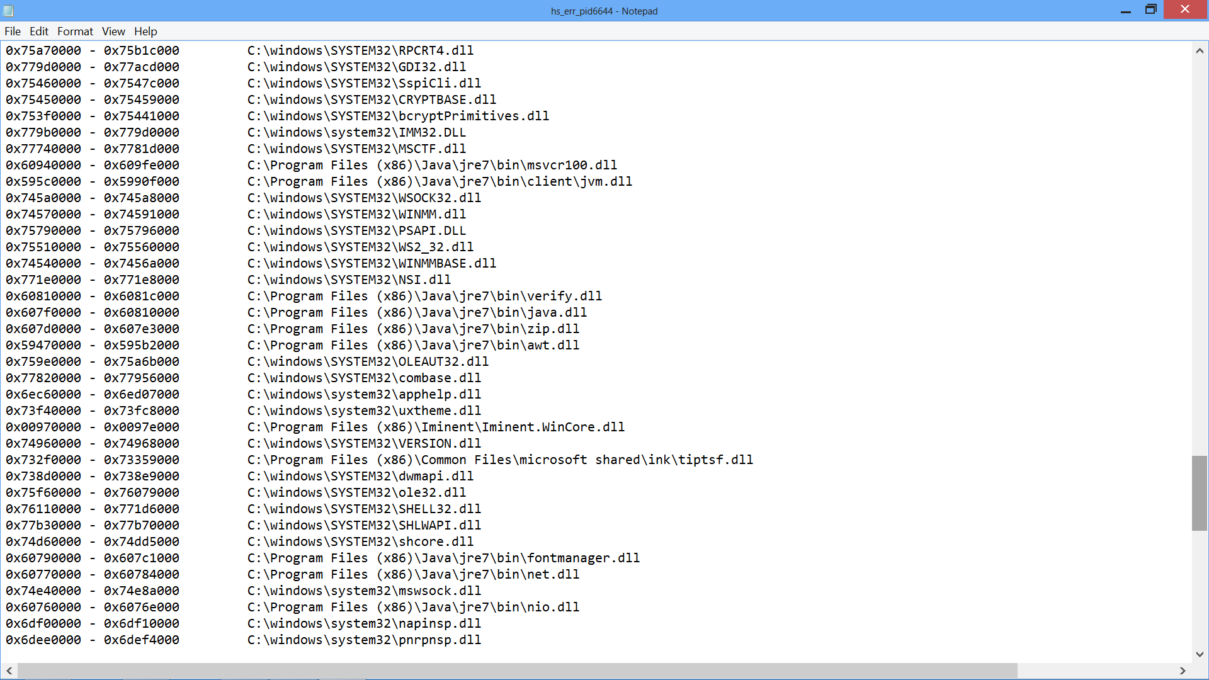1209x680 pixels.
Task: Click the vertical scrollbar track above thumb
Action: click(1200, 252)
